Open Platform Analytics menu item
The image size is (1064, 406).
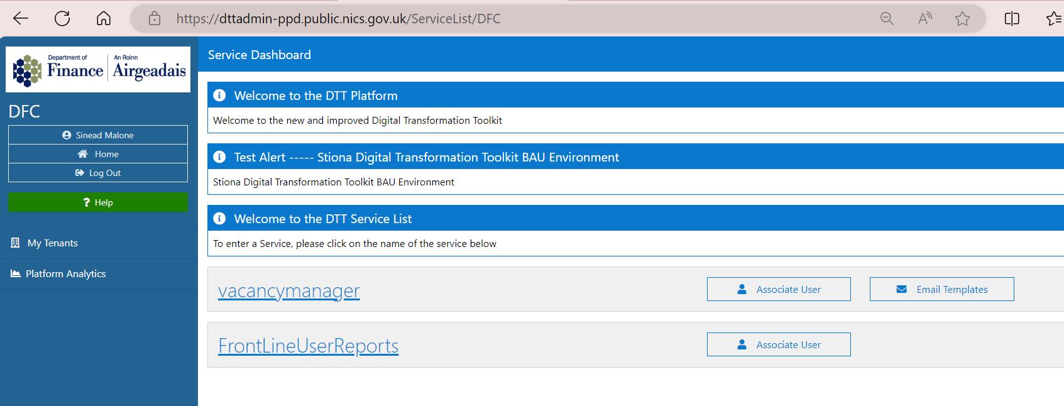[x=99, y=273]
